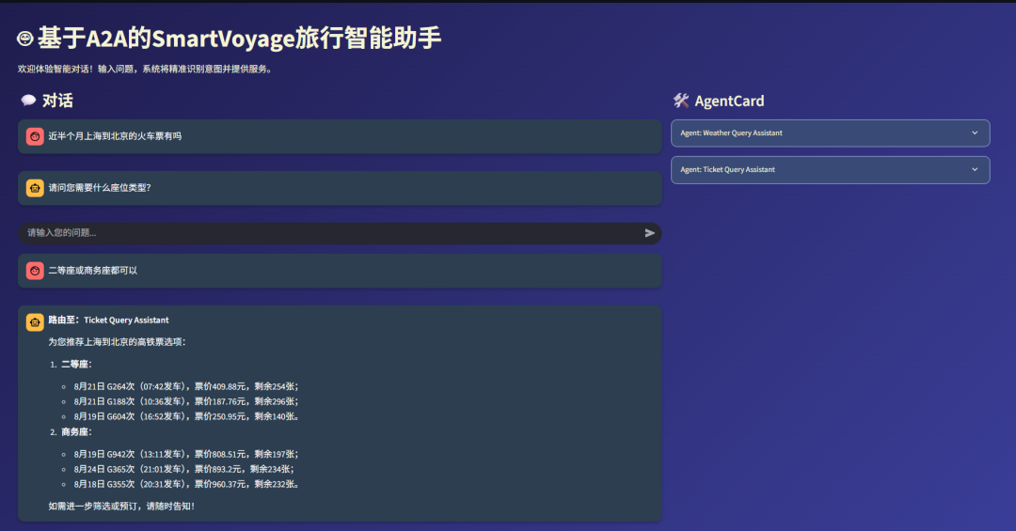Click the 对话 section heading
The height and width of the screenshot is (531, 1016).
[57, 101]
